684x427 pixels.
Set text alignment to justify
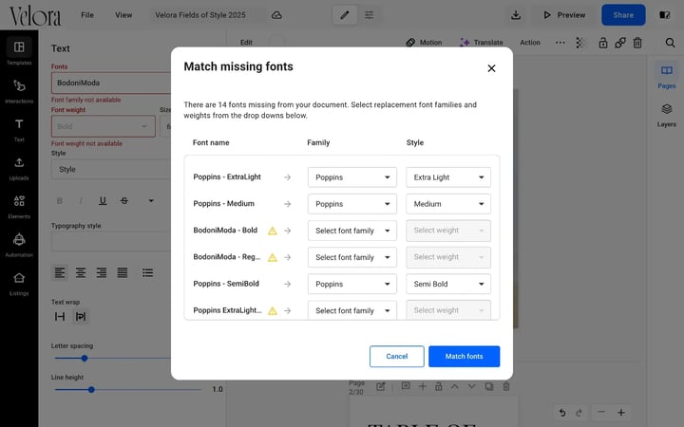123,272
